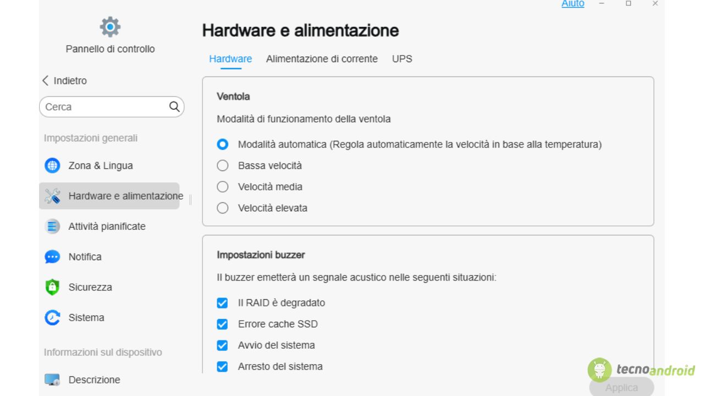
Task: Switch to the Alimentazione di corrente tab
Action: click(322, 59)
